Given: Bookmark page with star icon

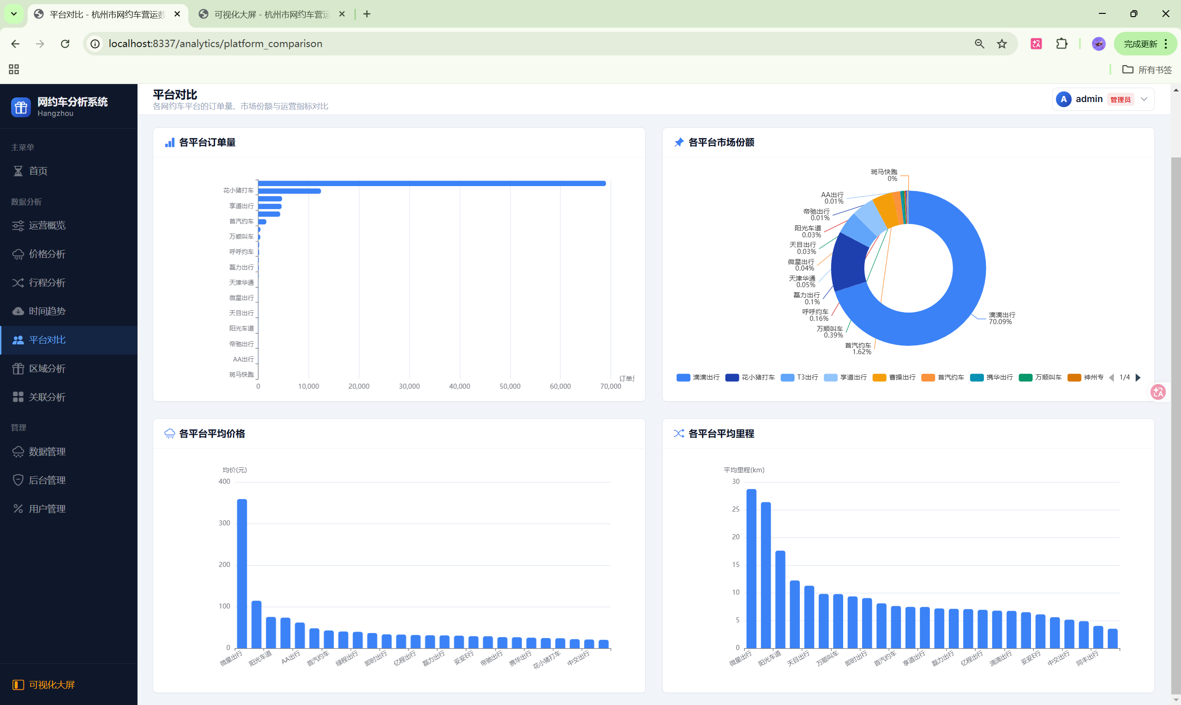Looking at the screenshot, I should click(x=1002, y=44).
